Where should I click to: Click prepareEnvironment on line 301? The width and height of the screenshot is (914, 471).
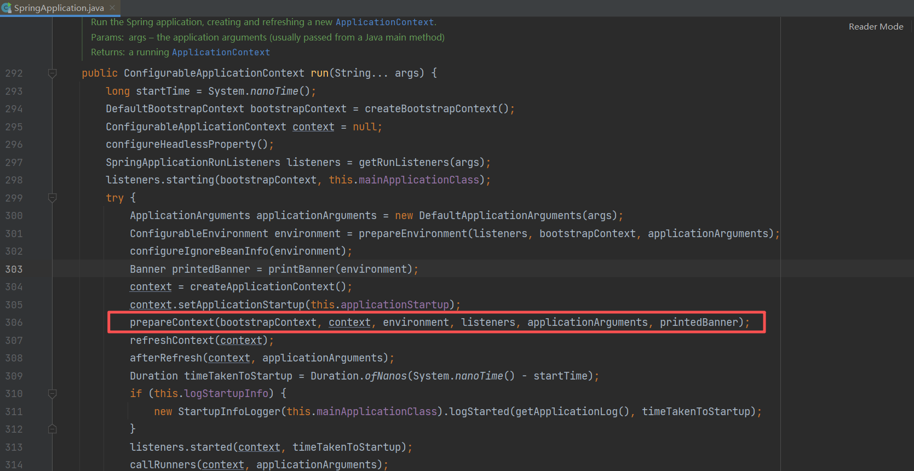click(413, 233)
